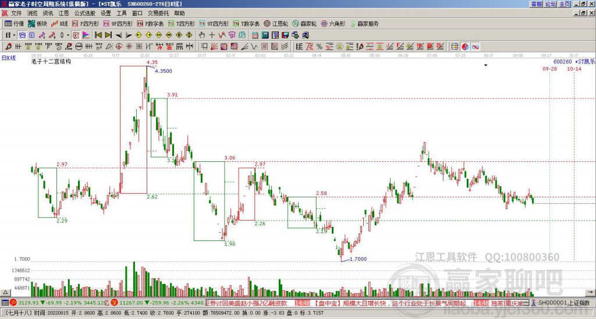Select the hand pan tool icon
Viewport: 596px width, 319px height.
(202, 35)
